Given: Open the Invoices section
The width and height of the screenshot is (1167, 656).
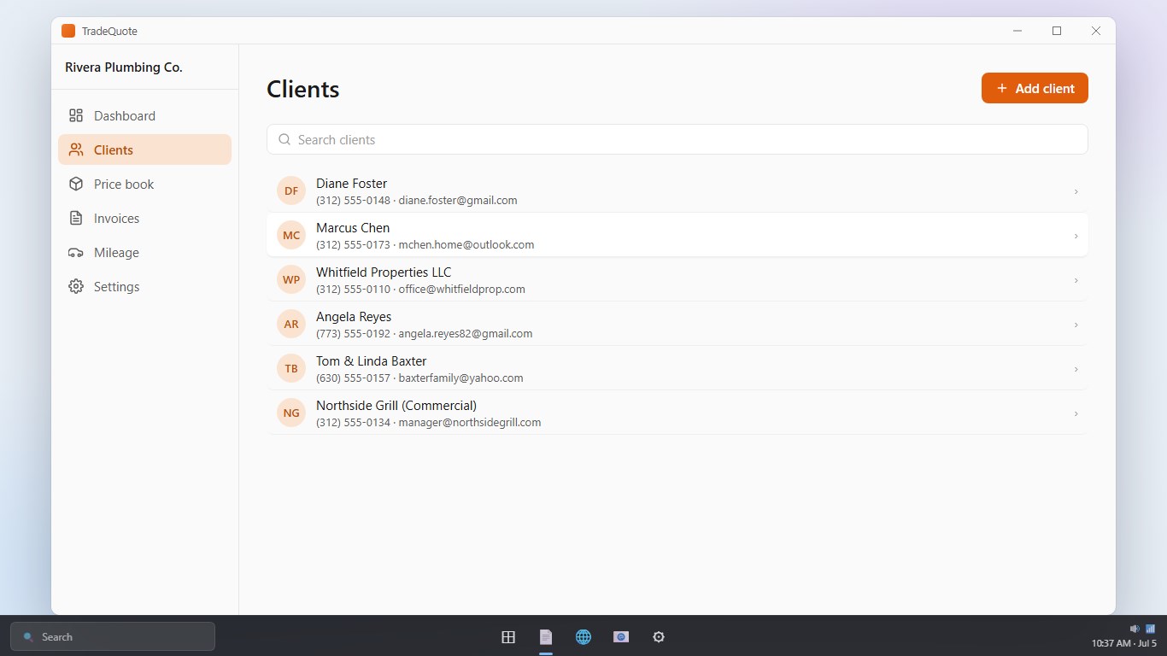Looking at the screenshot, I should point(144,218).
